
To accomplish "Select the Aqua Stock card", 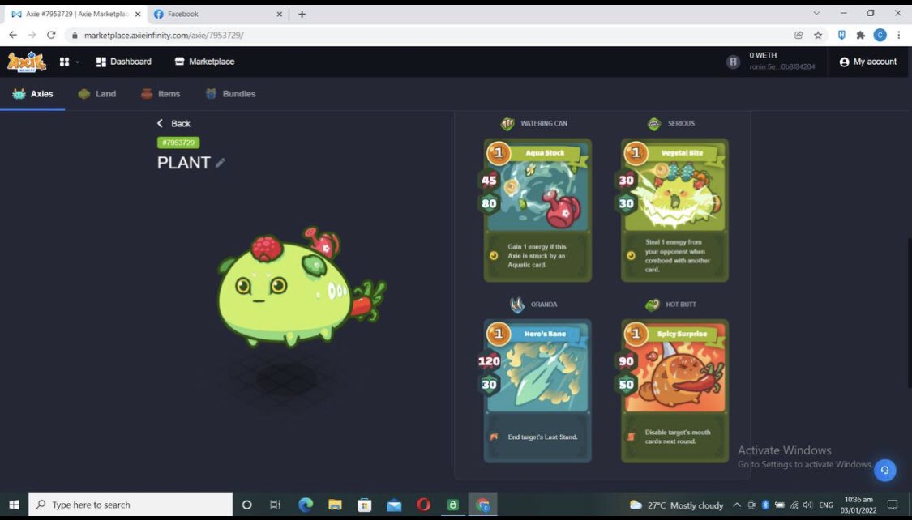I will tap(537, 211).
